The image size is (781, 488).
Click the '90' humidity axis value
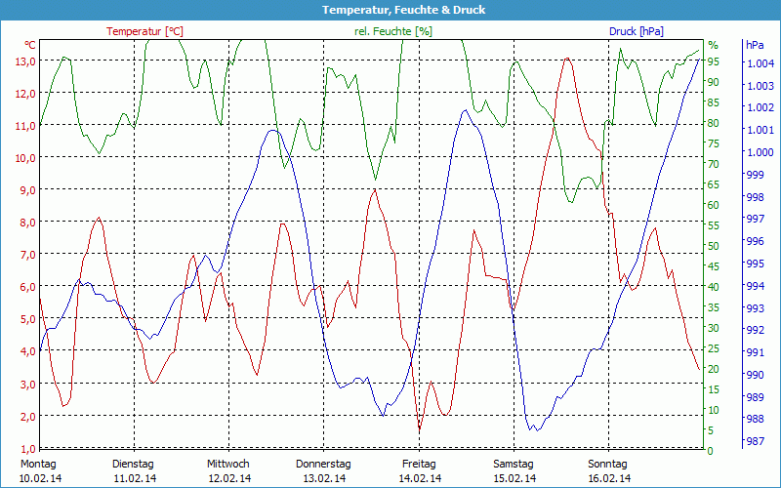tap(714, 82)
